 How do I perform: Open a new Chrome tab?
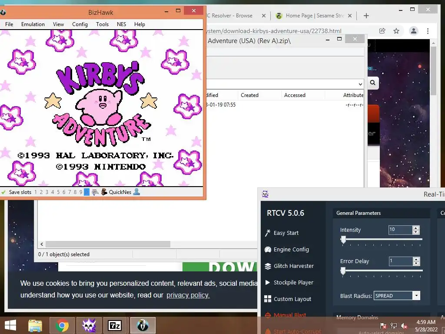pos(366,16)
